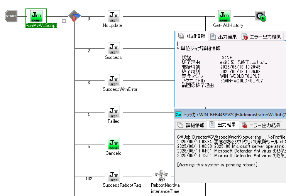
Task: Click the RunMyWUScript label
Action: (41, 25)
